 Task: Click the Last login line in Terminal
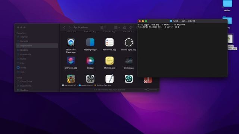click(x=161, y=25)
